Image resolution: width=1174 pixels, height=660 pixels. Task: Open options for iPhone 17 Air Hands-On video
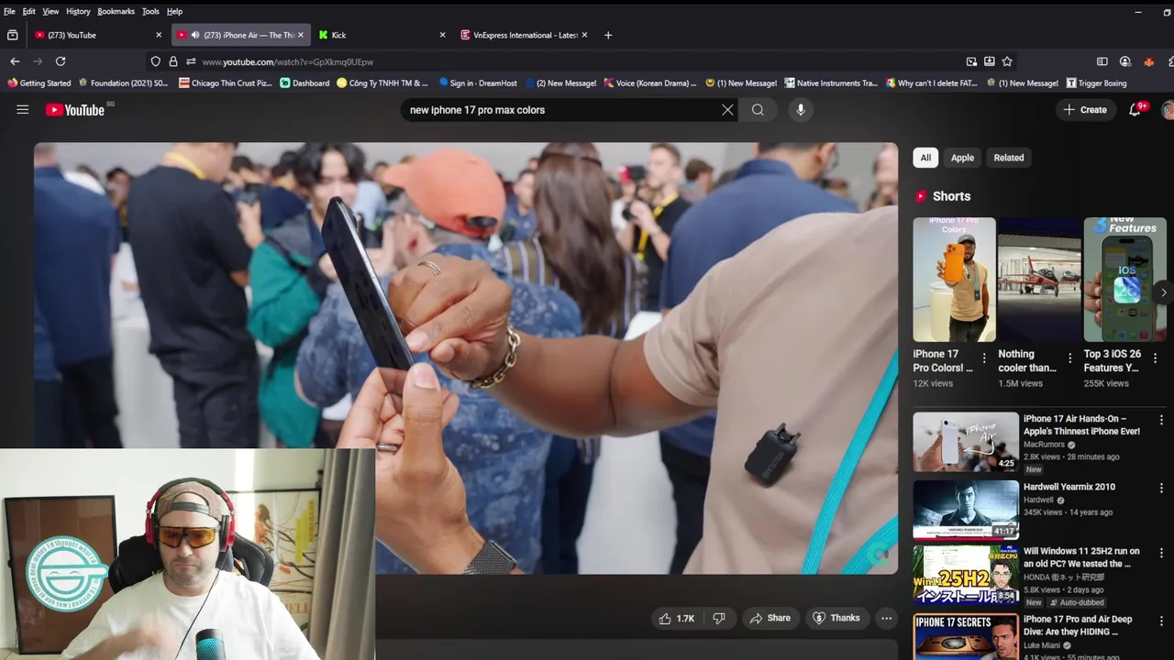coord(1161,420)
